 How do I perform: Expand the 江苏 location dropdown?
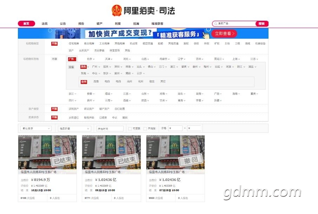coord(254,59)
